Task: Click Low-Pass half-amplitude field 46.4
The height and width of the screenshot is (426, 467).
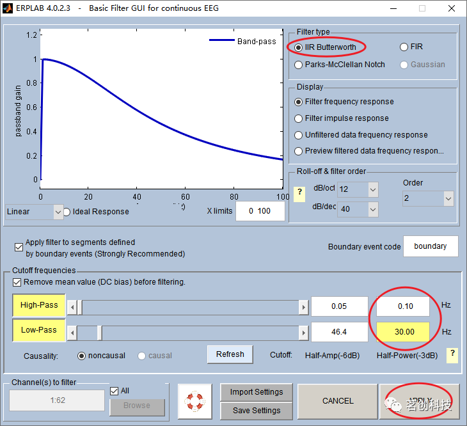Action: (x=339, y=332)
